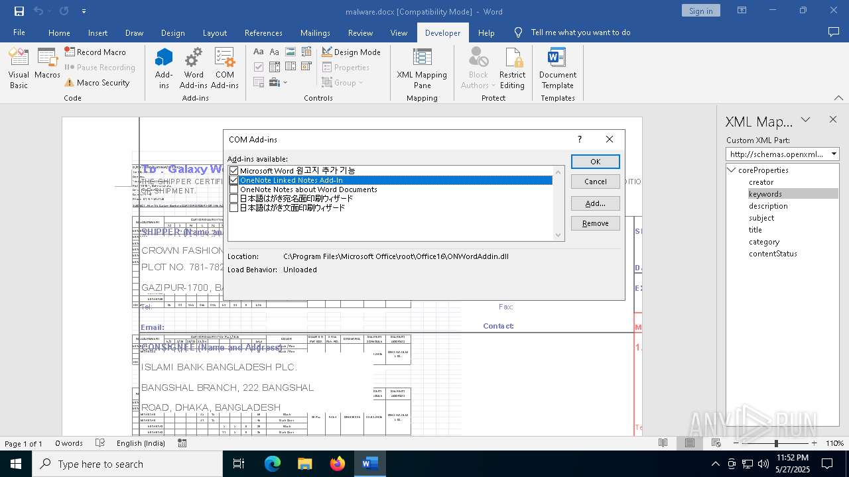
Task: Click Add... in COM Add-ins
Action: pos(595,203)
